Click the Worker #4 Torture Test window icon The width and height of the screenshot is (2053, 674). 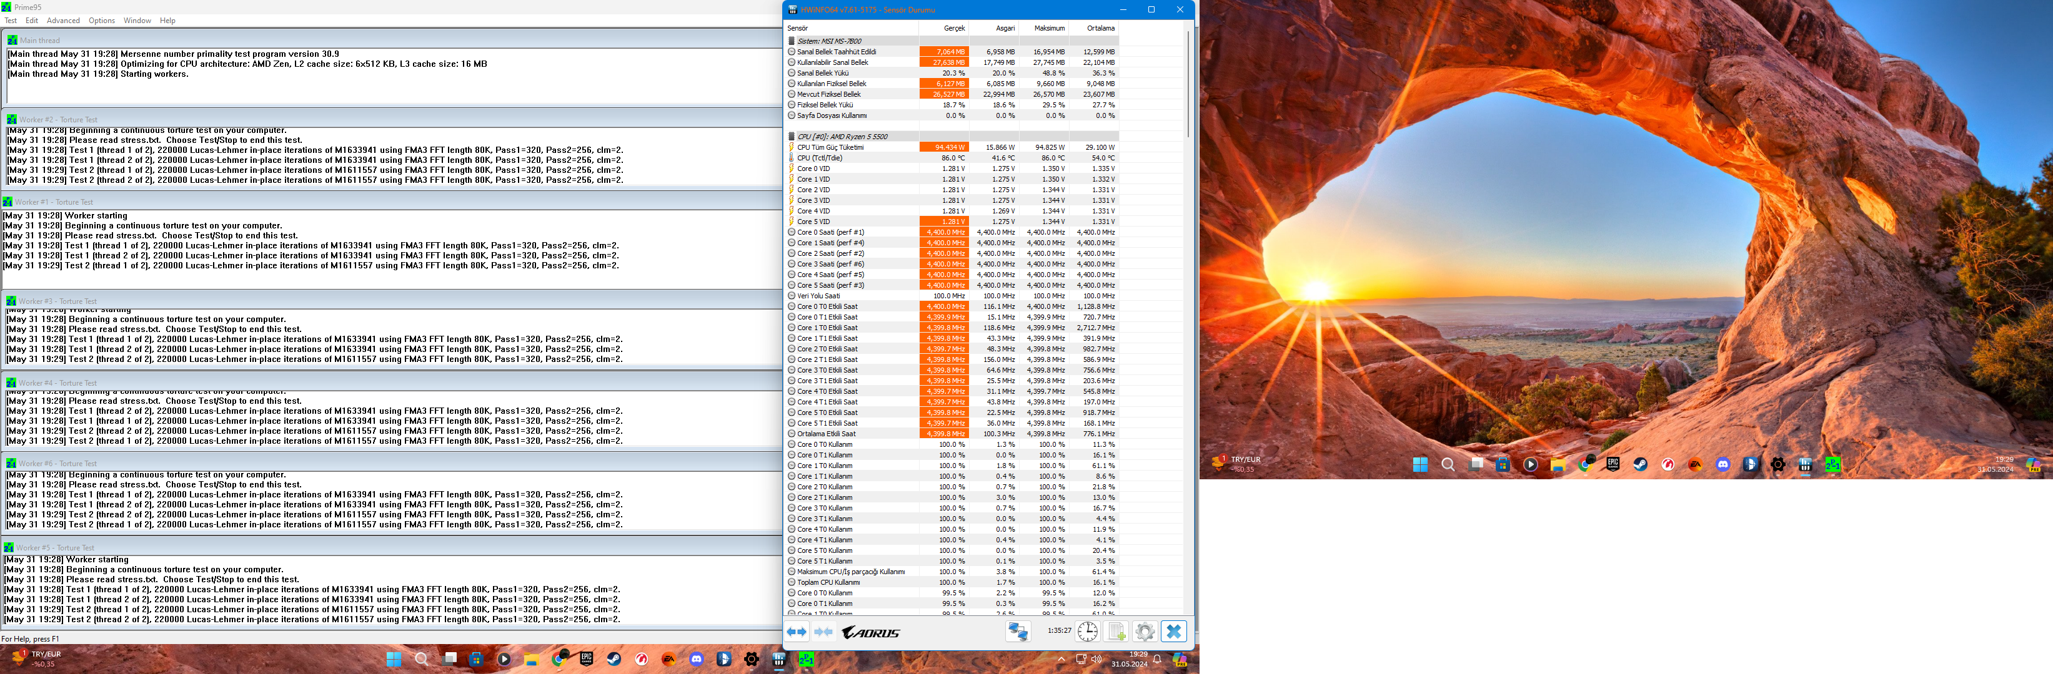pyautogui.click(x=11, y=383)
